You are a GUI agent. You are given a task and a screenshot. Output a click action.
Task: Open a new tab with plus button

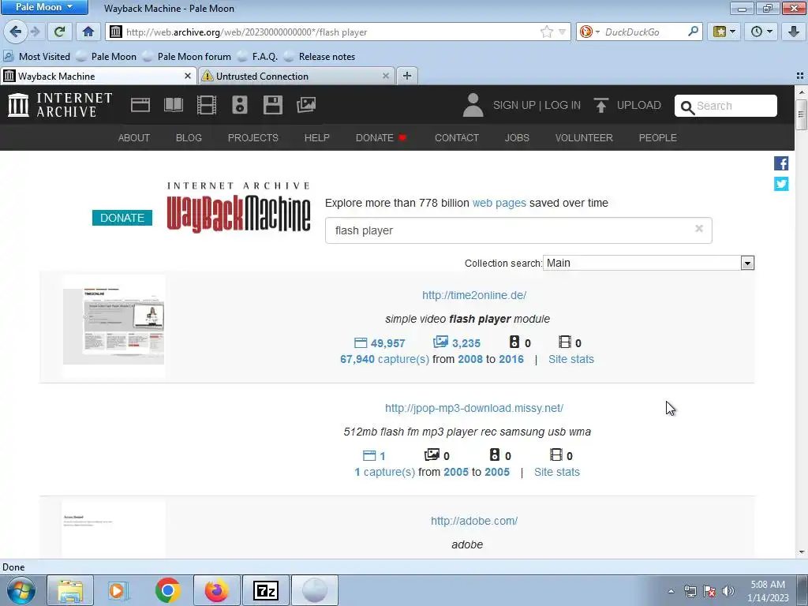(407, 77)
